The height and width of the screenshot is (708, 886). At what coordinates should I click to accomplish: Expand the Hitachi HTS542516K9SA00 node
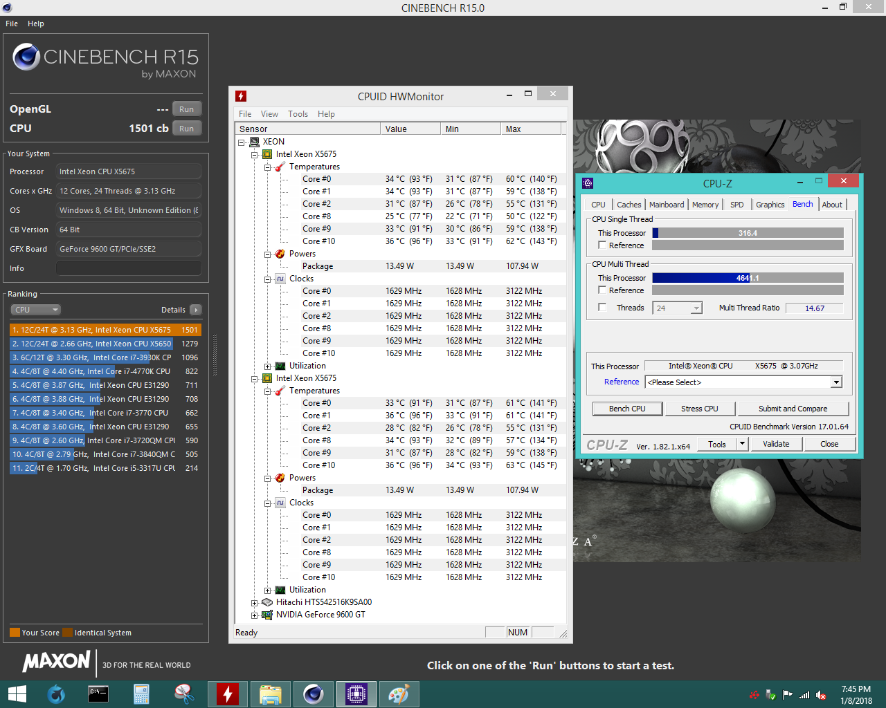[254, 603]
